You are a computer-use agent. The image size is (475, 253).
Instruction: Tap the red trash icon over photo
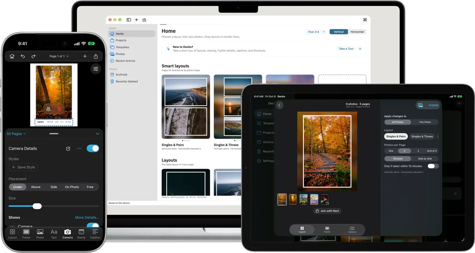point(59,109)
